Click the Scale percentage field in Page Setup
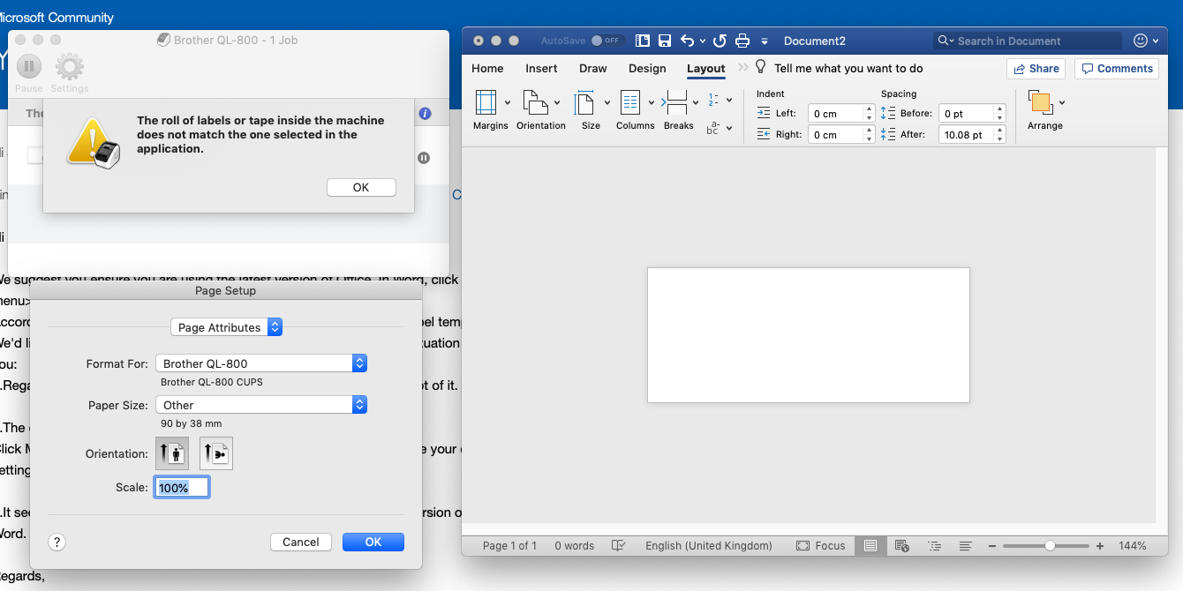Viewport: 1183px width, 591px height. (x=182, y=487)
